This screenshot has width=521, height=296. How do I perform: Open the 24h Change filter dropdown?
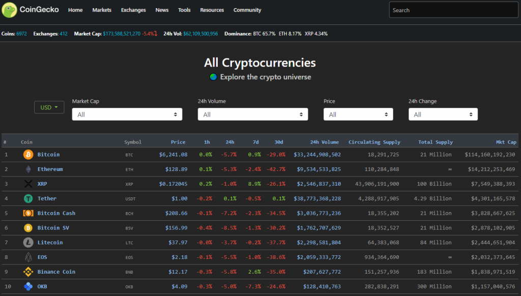pyautogui.click(x=443, y=114)
